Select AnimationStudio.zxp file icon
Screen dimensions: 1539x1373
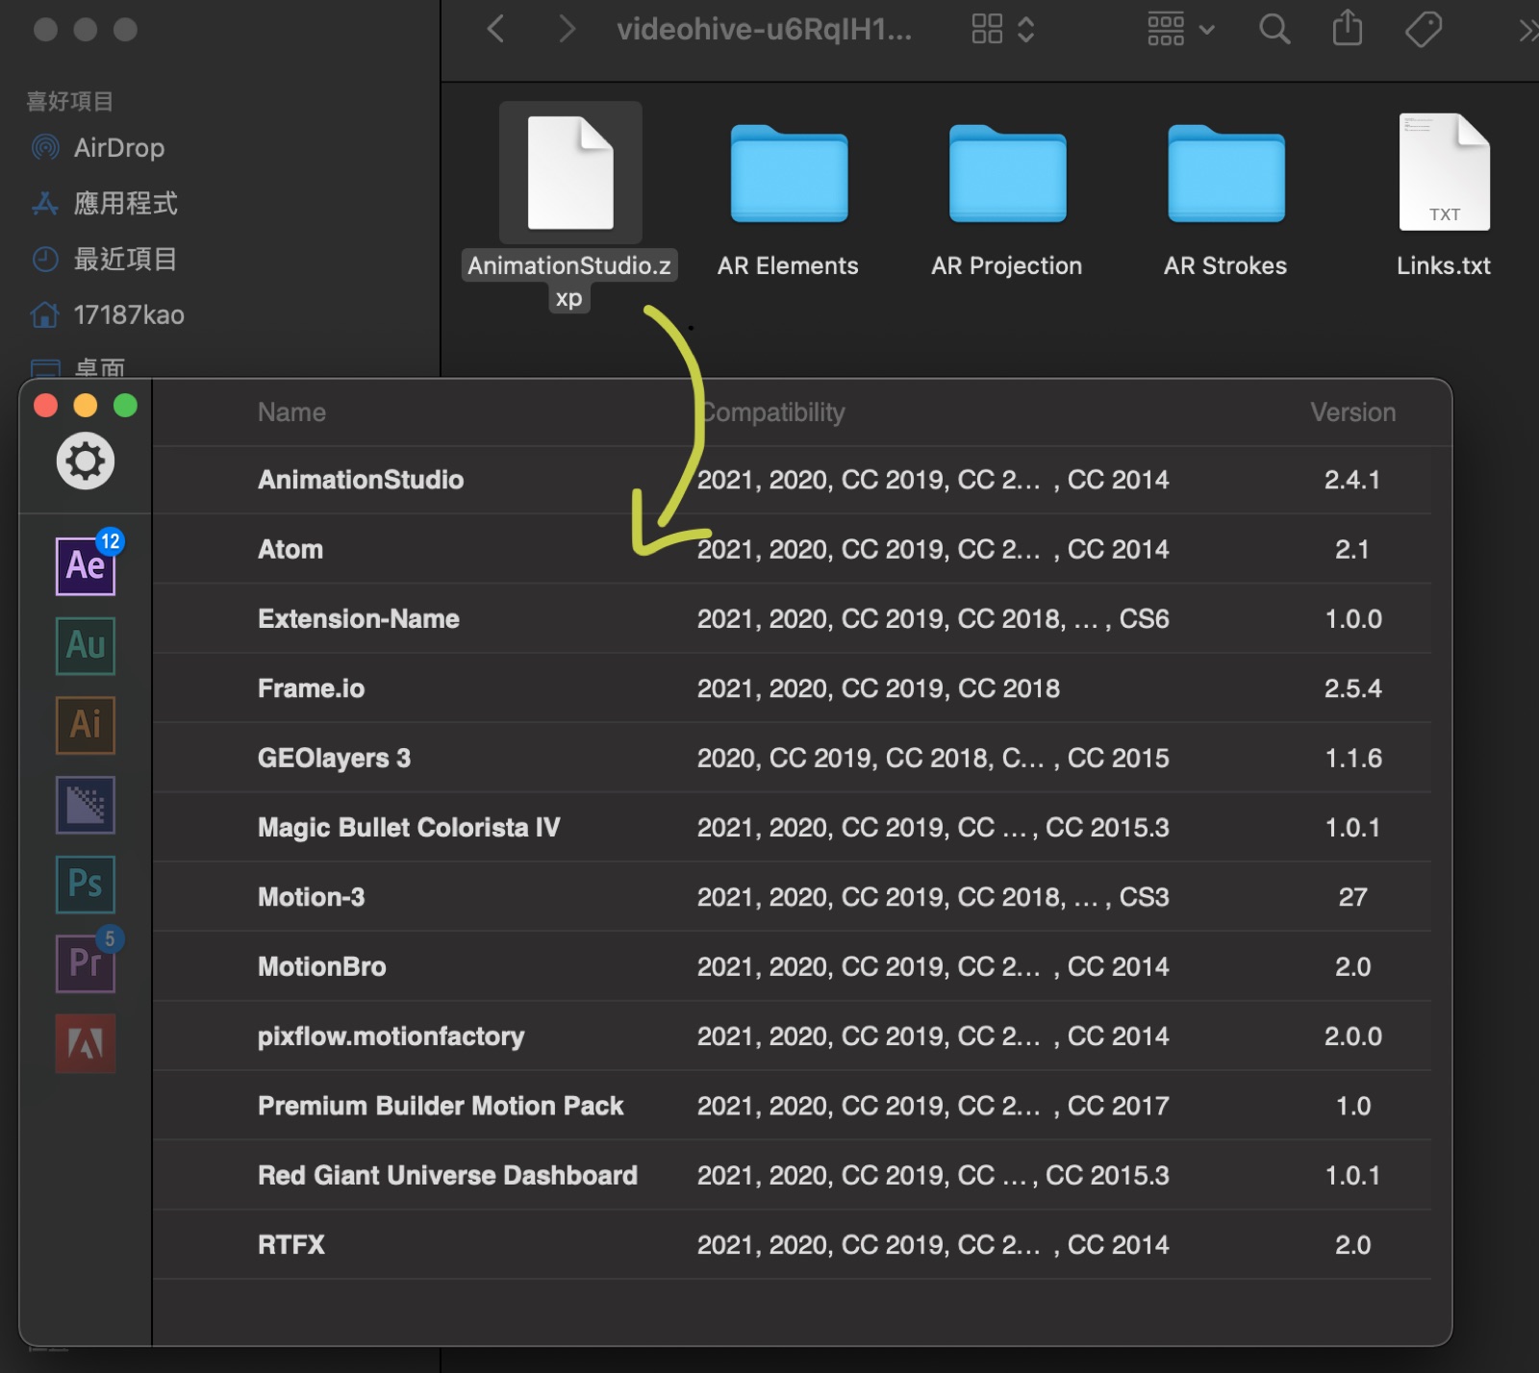pos(570,173)
